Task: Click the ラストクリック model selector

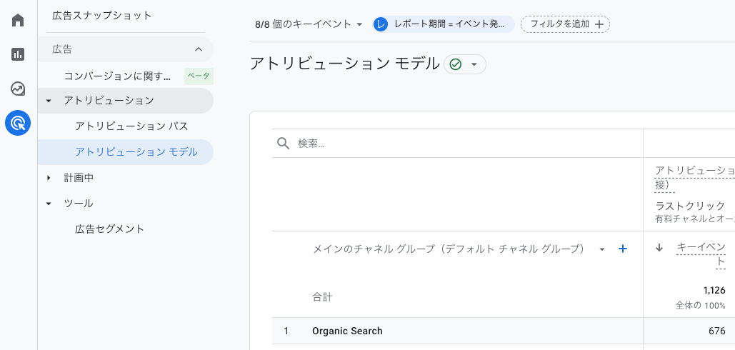Action: click(690, 205)
